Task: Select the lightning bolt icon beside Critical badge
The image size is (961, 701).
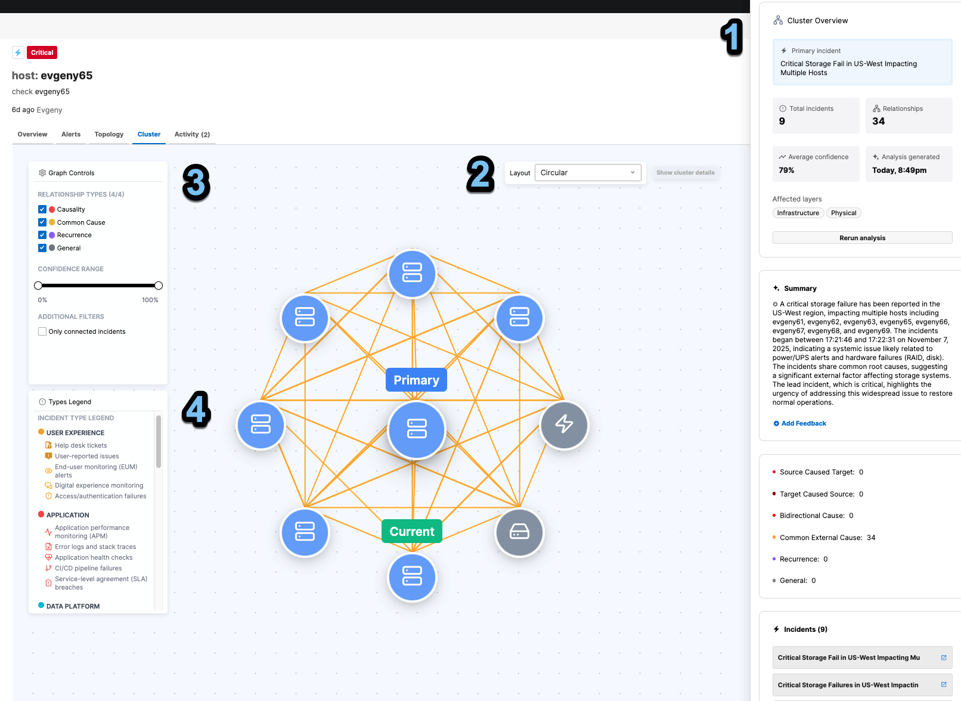Action: [x=18, y=52]
